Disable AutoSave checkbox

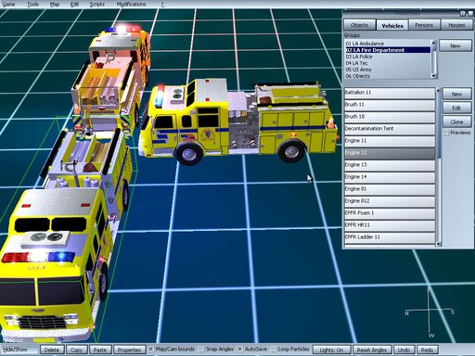(x=240, y=350)
